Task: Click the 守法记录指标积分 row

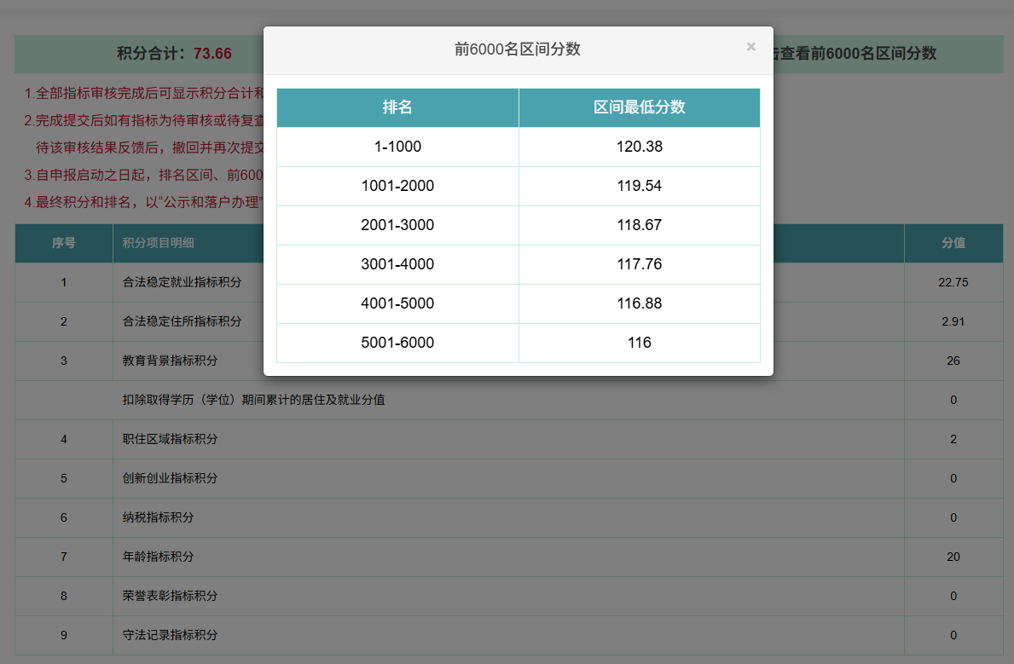Action: click(170, 635)
